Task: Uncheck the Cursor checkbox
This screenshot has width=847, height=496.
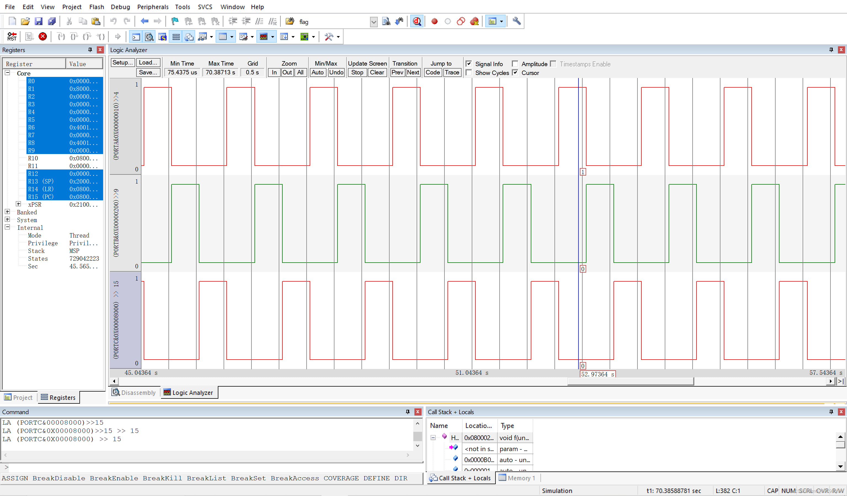Action: [515, 72]
